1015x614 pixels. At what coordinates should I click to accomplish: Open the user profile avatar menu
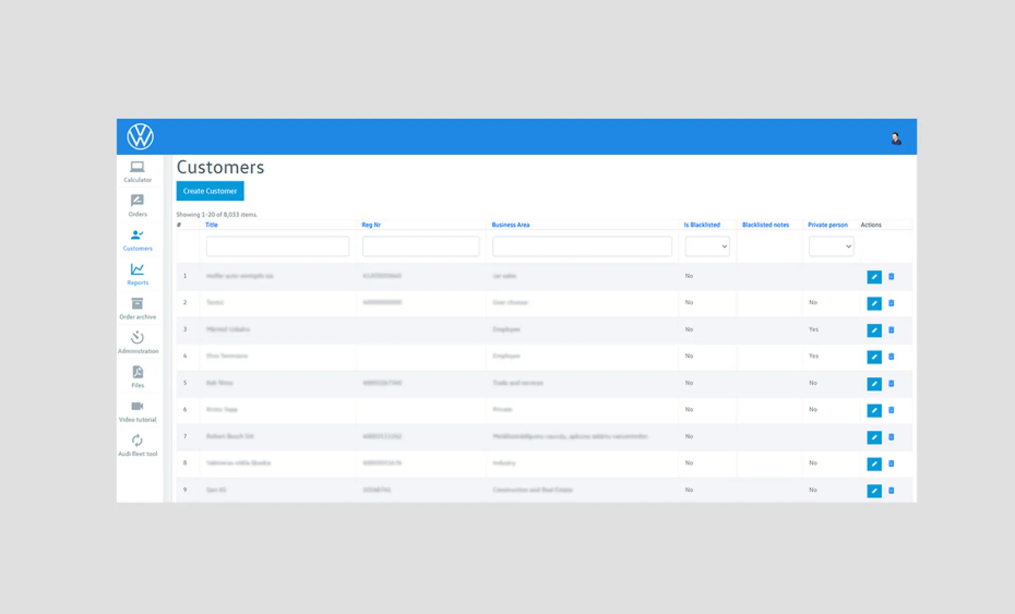click(x=896, y=138)
